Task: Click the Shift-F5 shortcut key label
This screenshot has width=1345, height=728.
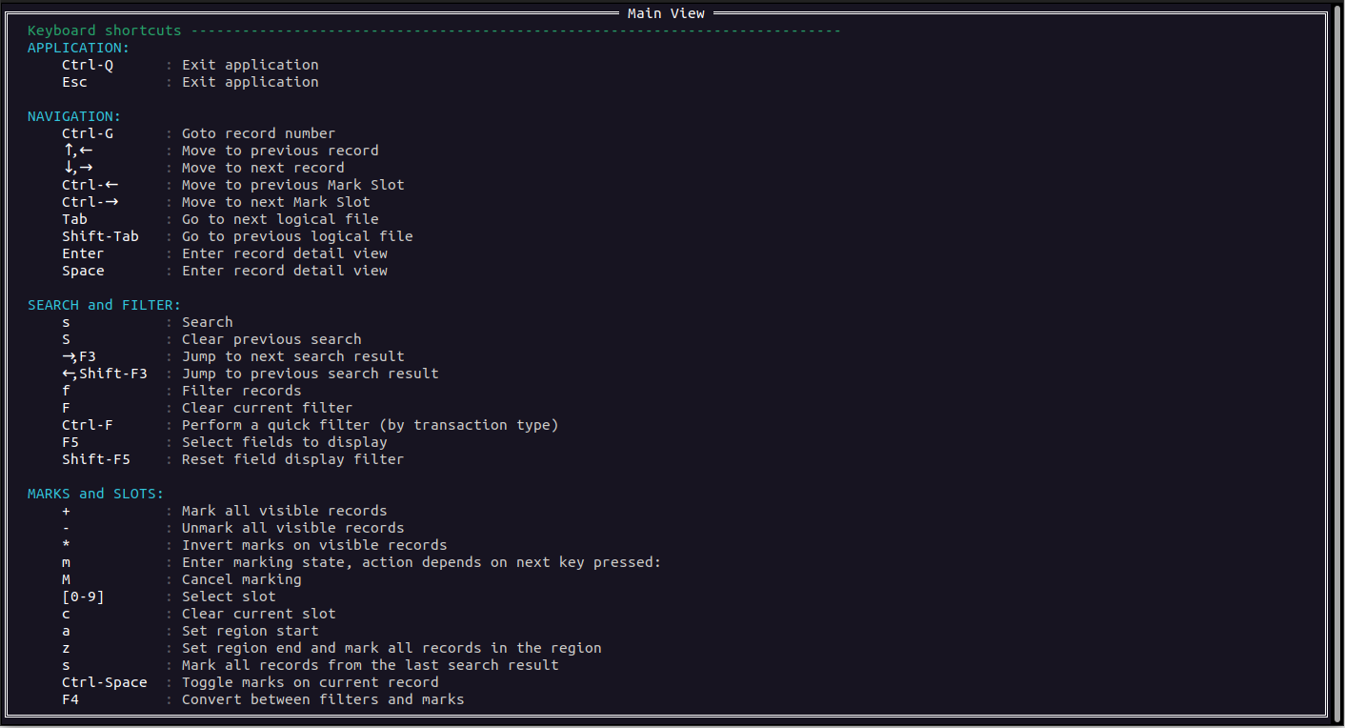Action: [x=96, y=459]
